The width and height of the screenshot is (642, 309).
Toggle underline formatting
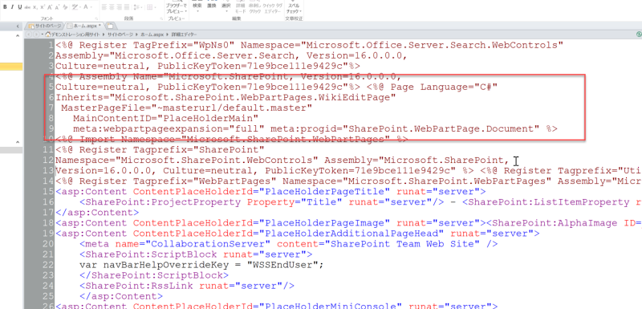[x=19, y=7]
